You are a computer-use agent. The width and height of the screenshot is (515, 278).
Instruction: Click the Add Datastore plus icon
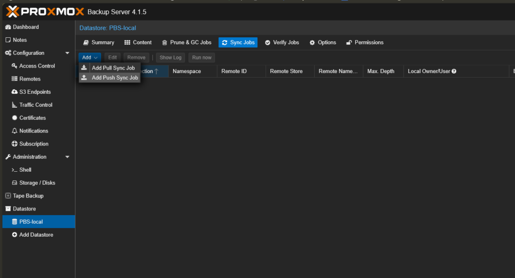click(x=15, y=235)
